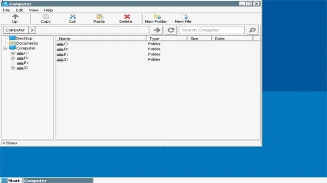
Task: Click the '4 Items' status bar text
Action: pos(10,143)
